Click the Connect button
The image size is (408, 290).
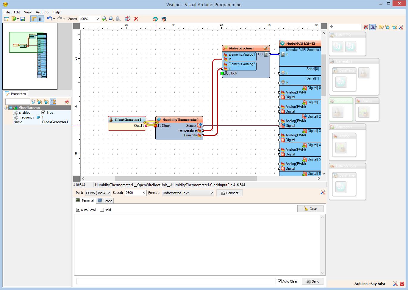click(229, 193)
